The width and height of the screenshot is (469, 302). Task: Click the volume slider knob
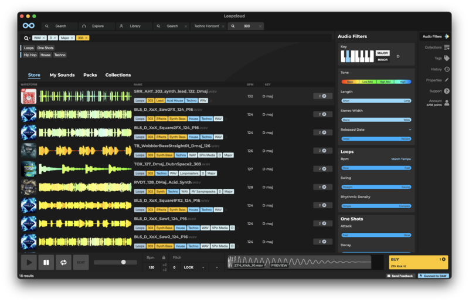pos(123,262)
